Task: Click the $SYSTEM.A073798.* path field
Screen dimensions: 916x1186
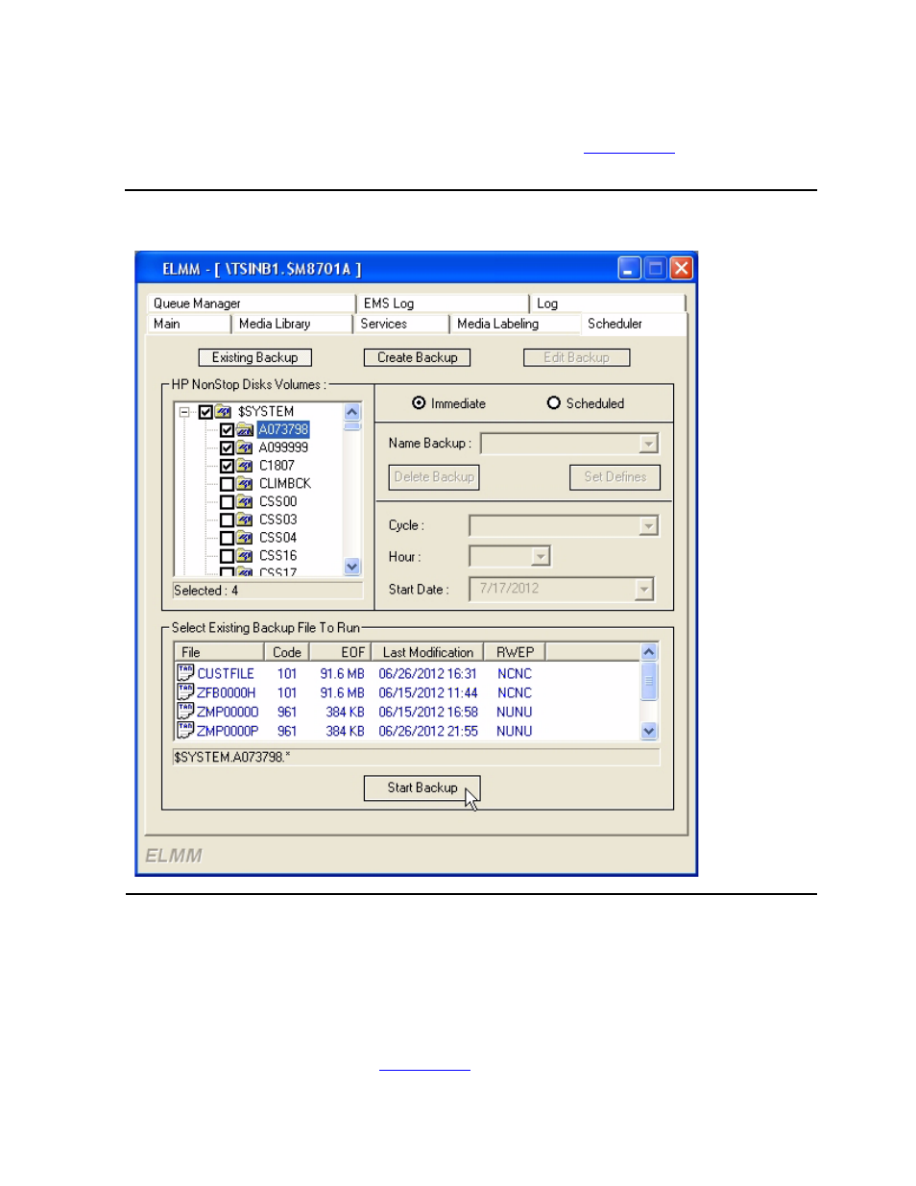Action: (416, 758)
